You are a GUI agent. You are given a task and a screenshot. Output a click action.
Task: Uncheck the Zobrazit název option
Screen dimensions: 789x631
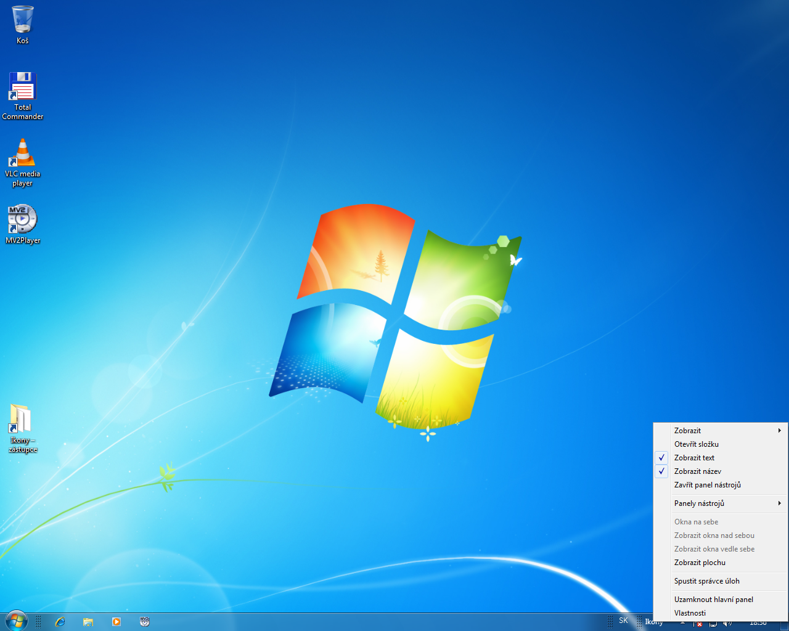(697, 471)
